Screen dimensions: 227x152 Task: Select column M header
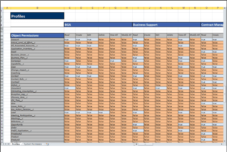point(183,8)
